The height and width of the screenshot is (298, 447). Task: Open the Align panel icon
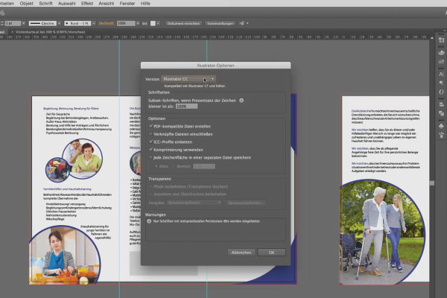[441, 104]
